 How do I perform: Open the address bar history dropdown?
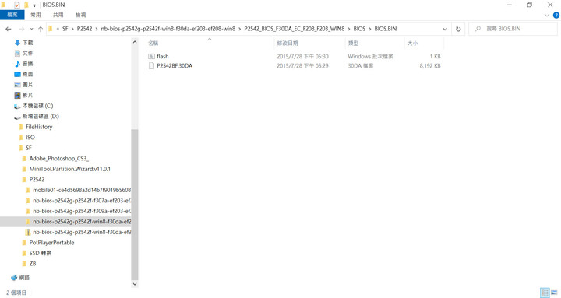pos(445,29)
